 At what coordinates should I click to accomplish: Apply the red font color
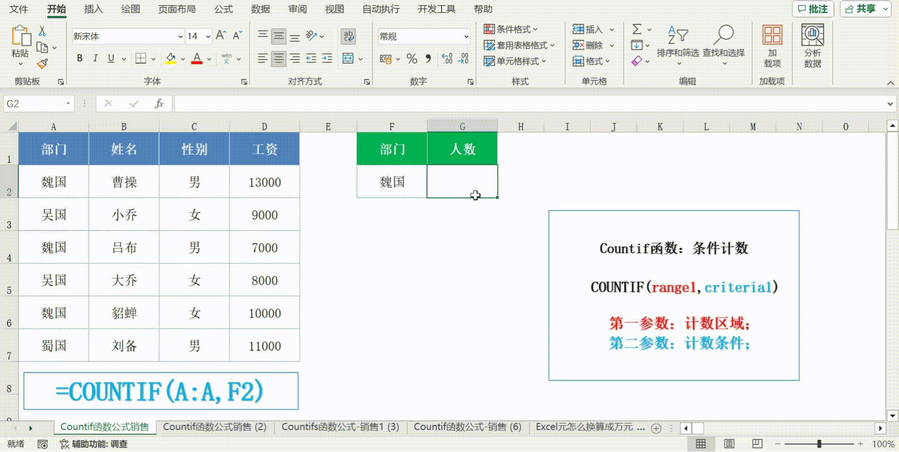[x=197, y=59]
